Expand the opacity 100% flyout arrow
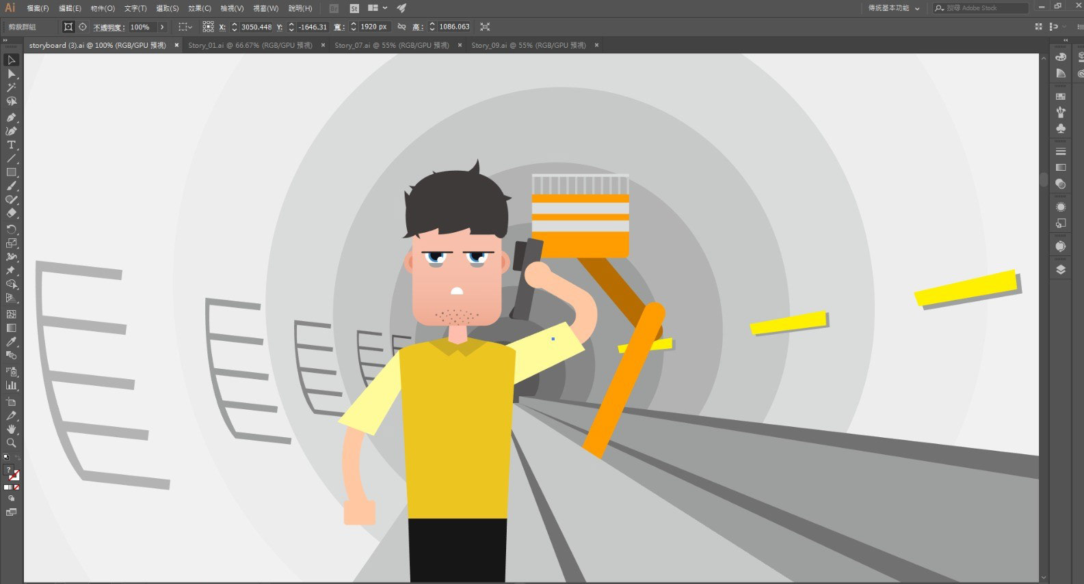Screen dimensions: 1084x584 pyautogui.click(x=162, y=27)
